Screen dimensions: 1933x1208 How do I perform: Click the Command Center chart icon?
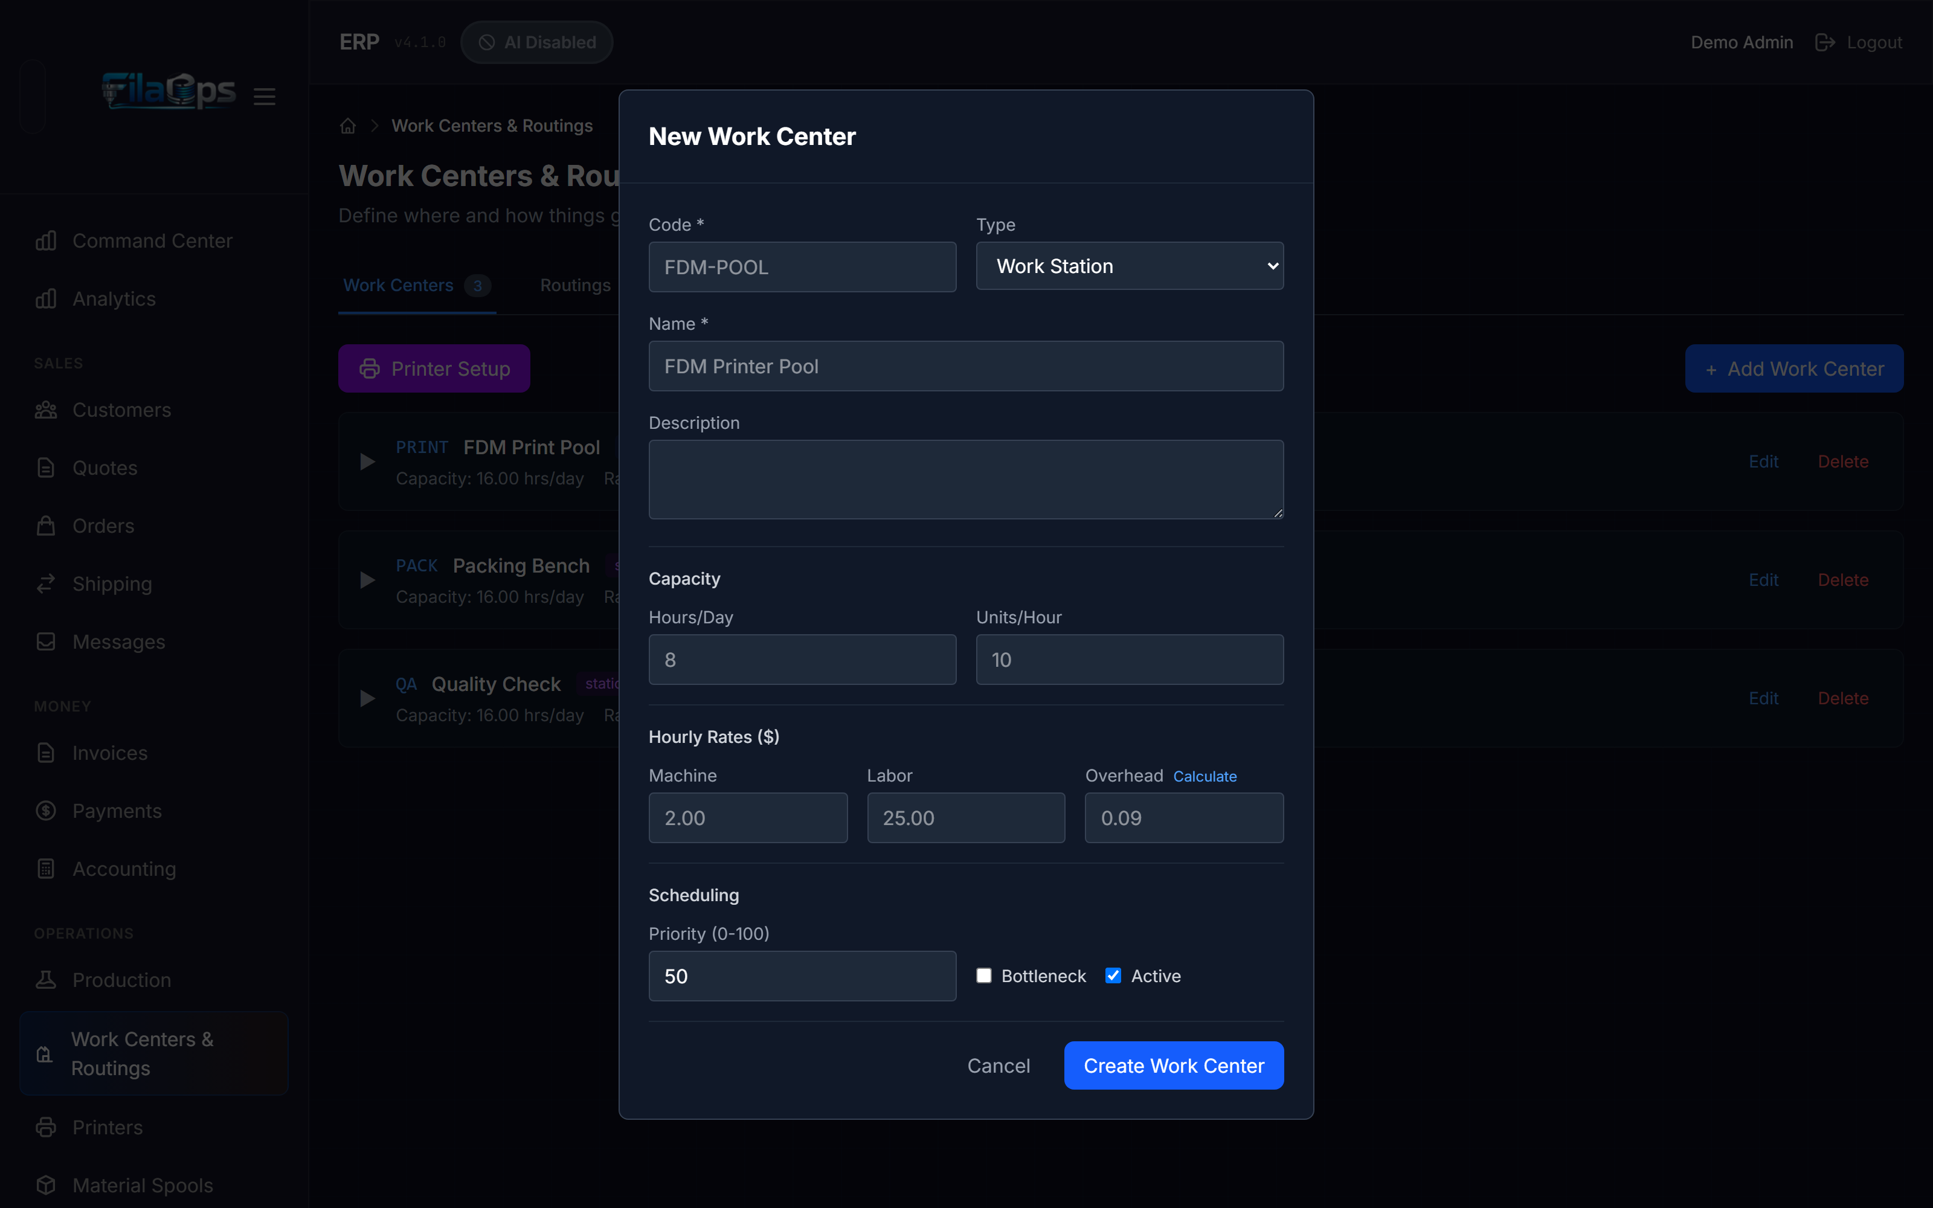pos(47,240)
